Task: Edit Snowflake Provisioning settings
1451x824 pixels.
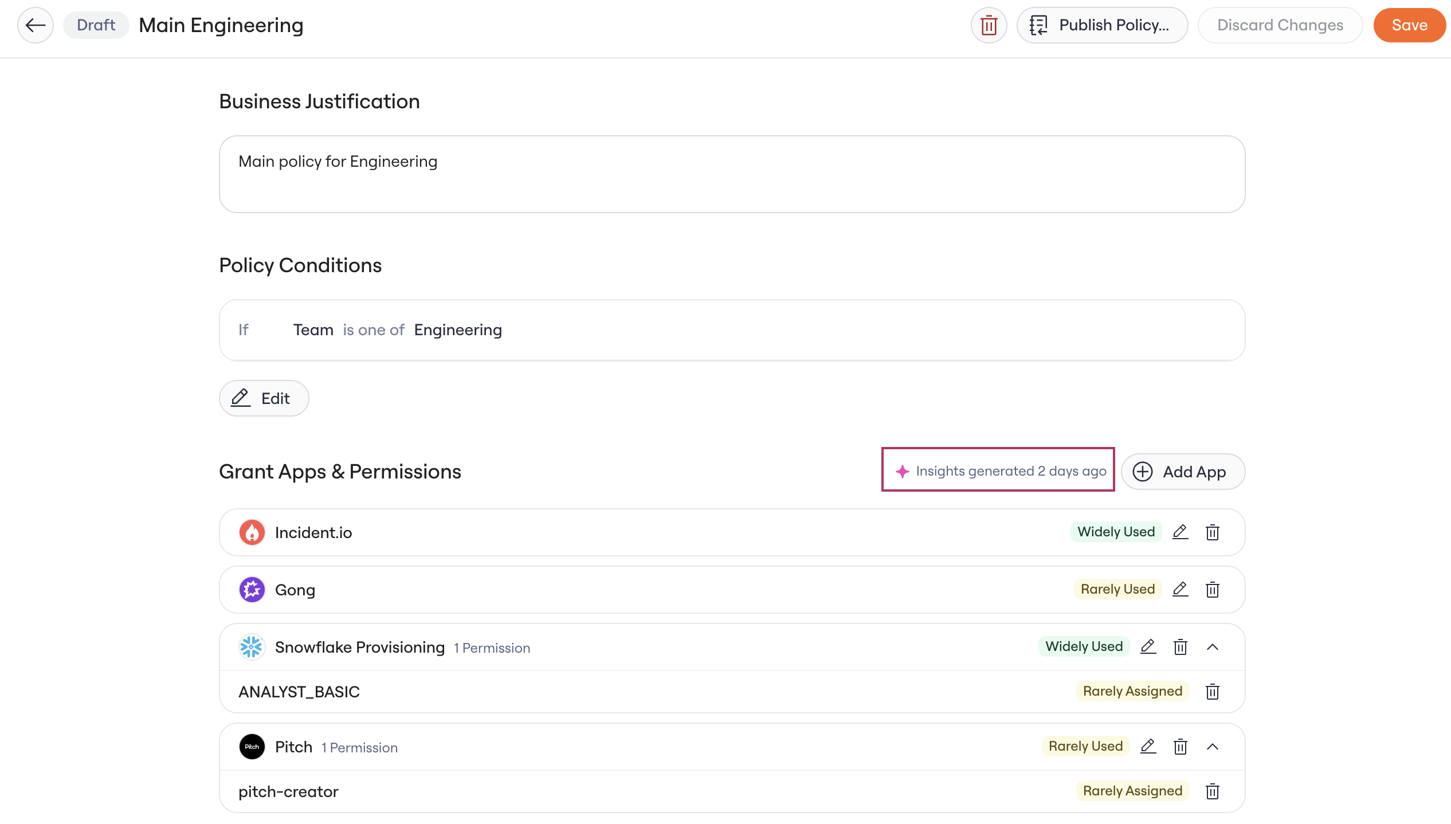Action: [x=1148, y=646]
